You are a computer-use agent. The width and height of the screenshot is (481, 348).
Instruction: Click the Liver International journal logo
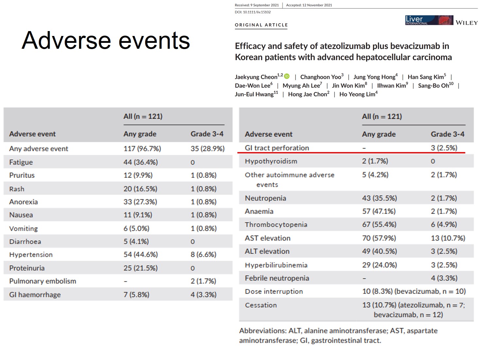click(x=429, y=20)
